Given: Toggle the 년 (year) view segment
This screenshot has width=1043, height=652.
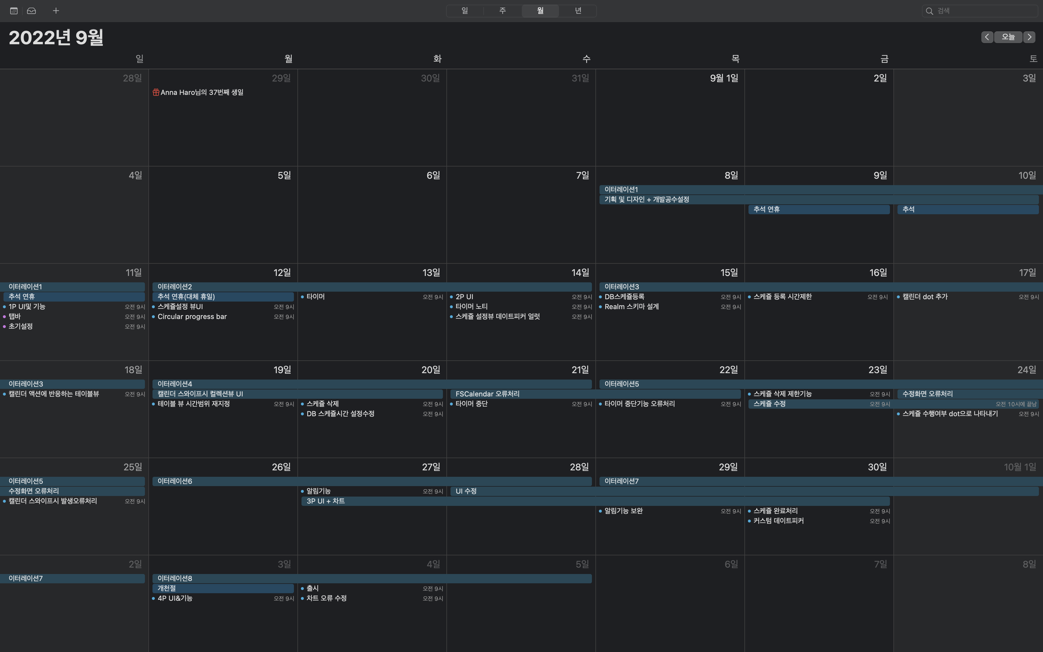Looking at the screenshot, I should [578, 11].
